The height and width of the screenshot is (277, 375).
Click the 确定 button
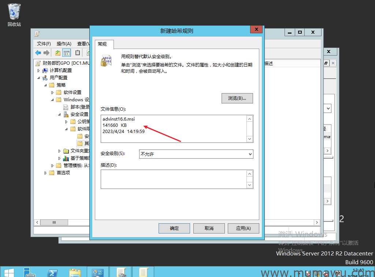tap(174, 228)
